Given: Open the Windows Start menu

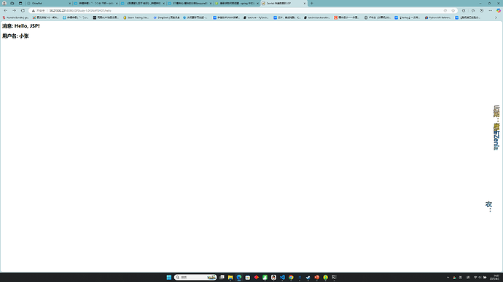Looking at the screenshot, I should [x=168, y=277].
